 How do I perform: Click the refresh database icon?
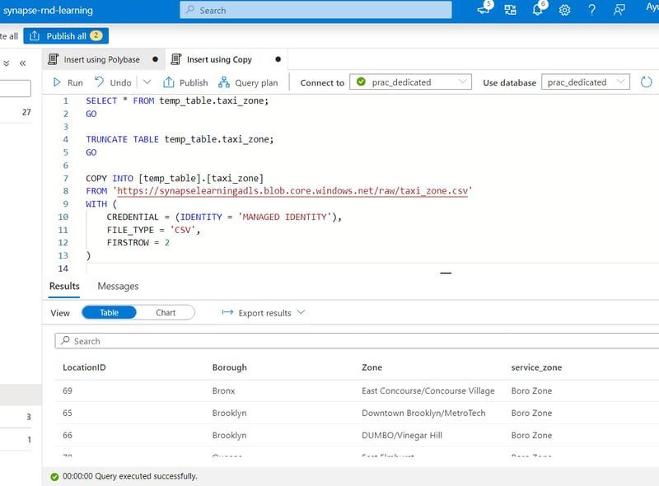pos(647,82)
